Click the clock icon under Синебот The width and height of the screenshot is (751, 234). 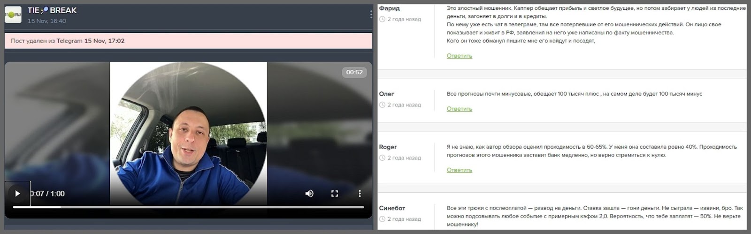(x=382, y=219)
